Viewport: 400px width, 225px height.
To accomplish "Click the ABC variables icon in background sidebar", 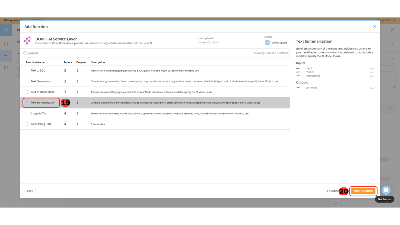I will (6, 55).
